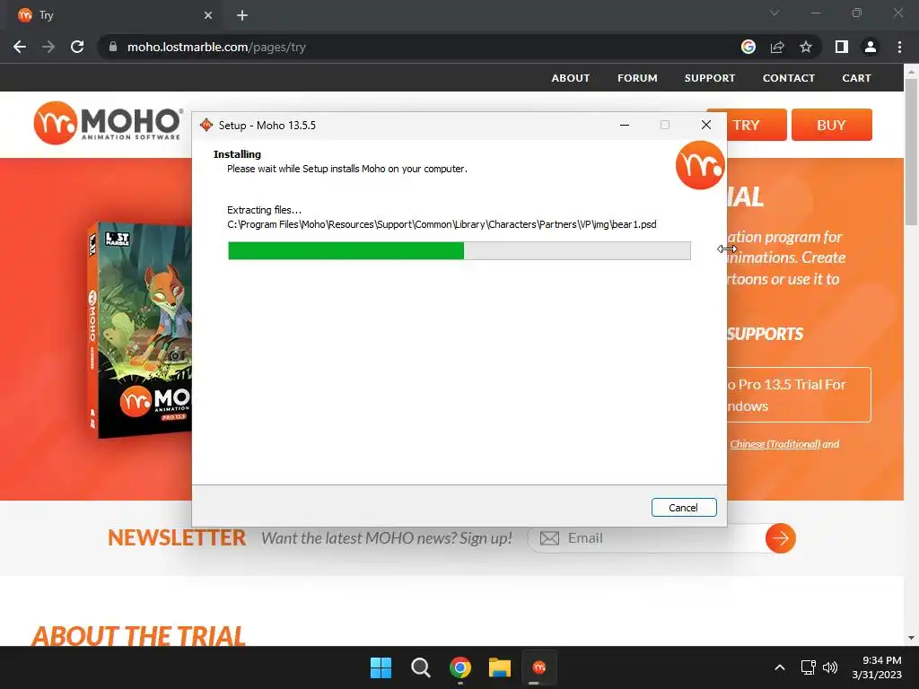Open the CART menu item
The height and width of the screenshot is (689, 919).
(x=856, y=78)
